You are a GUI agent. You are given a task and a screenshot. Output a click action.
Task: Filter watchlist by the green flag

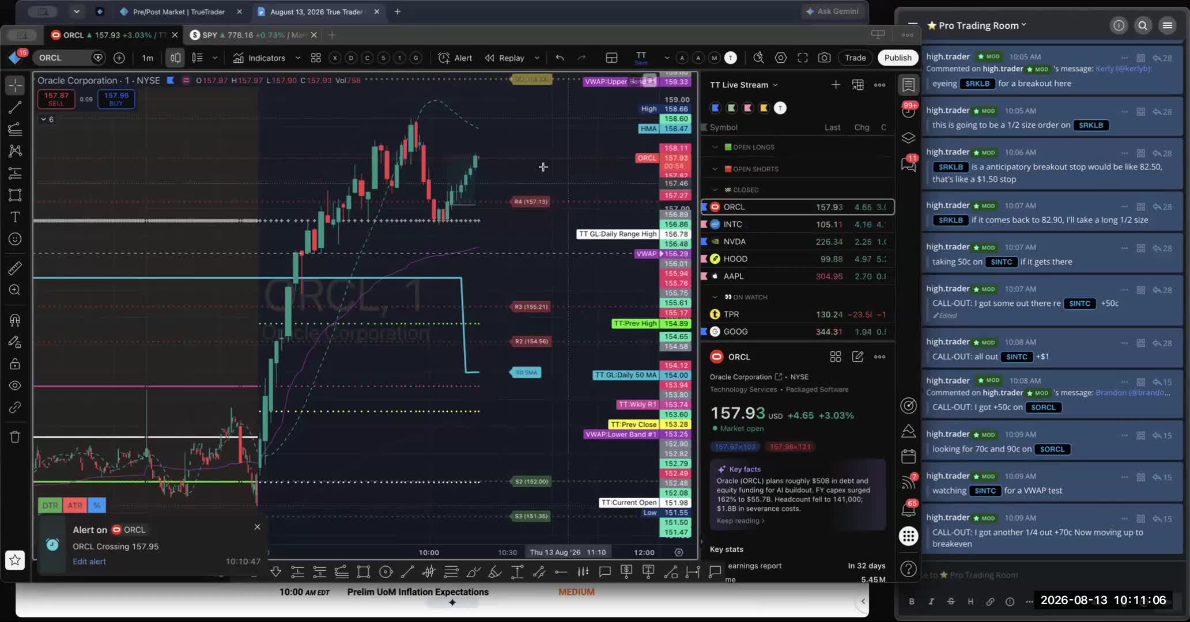click(732, 108)
